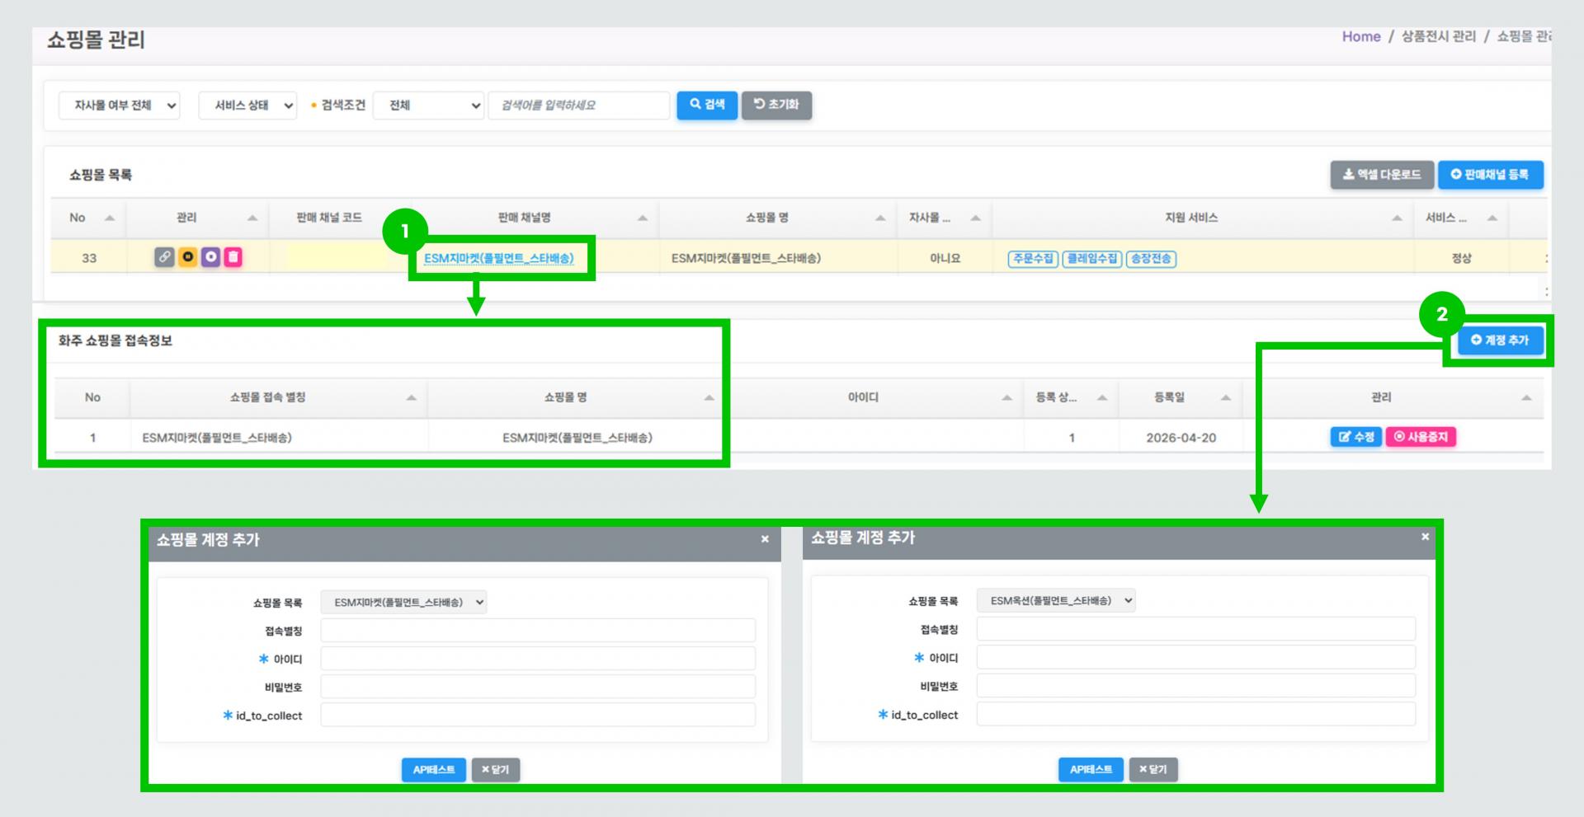Close right 쇼핑몰 계정 추가 dialog with X

click(x=1425, y=537)
